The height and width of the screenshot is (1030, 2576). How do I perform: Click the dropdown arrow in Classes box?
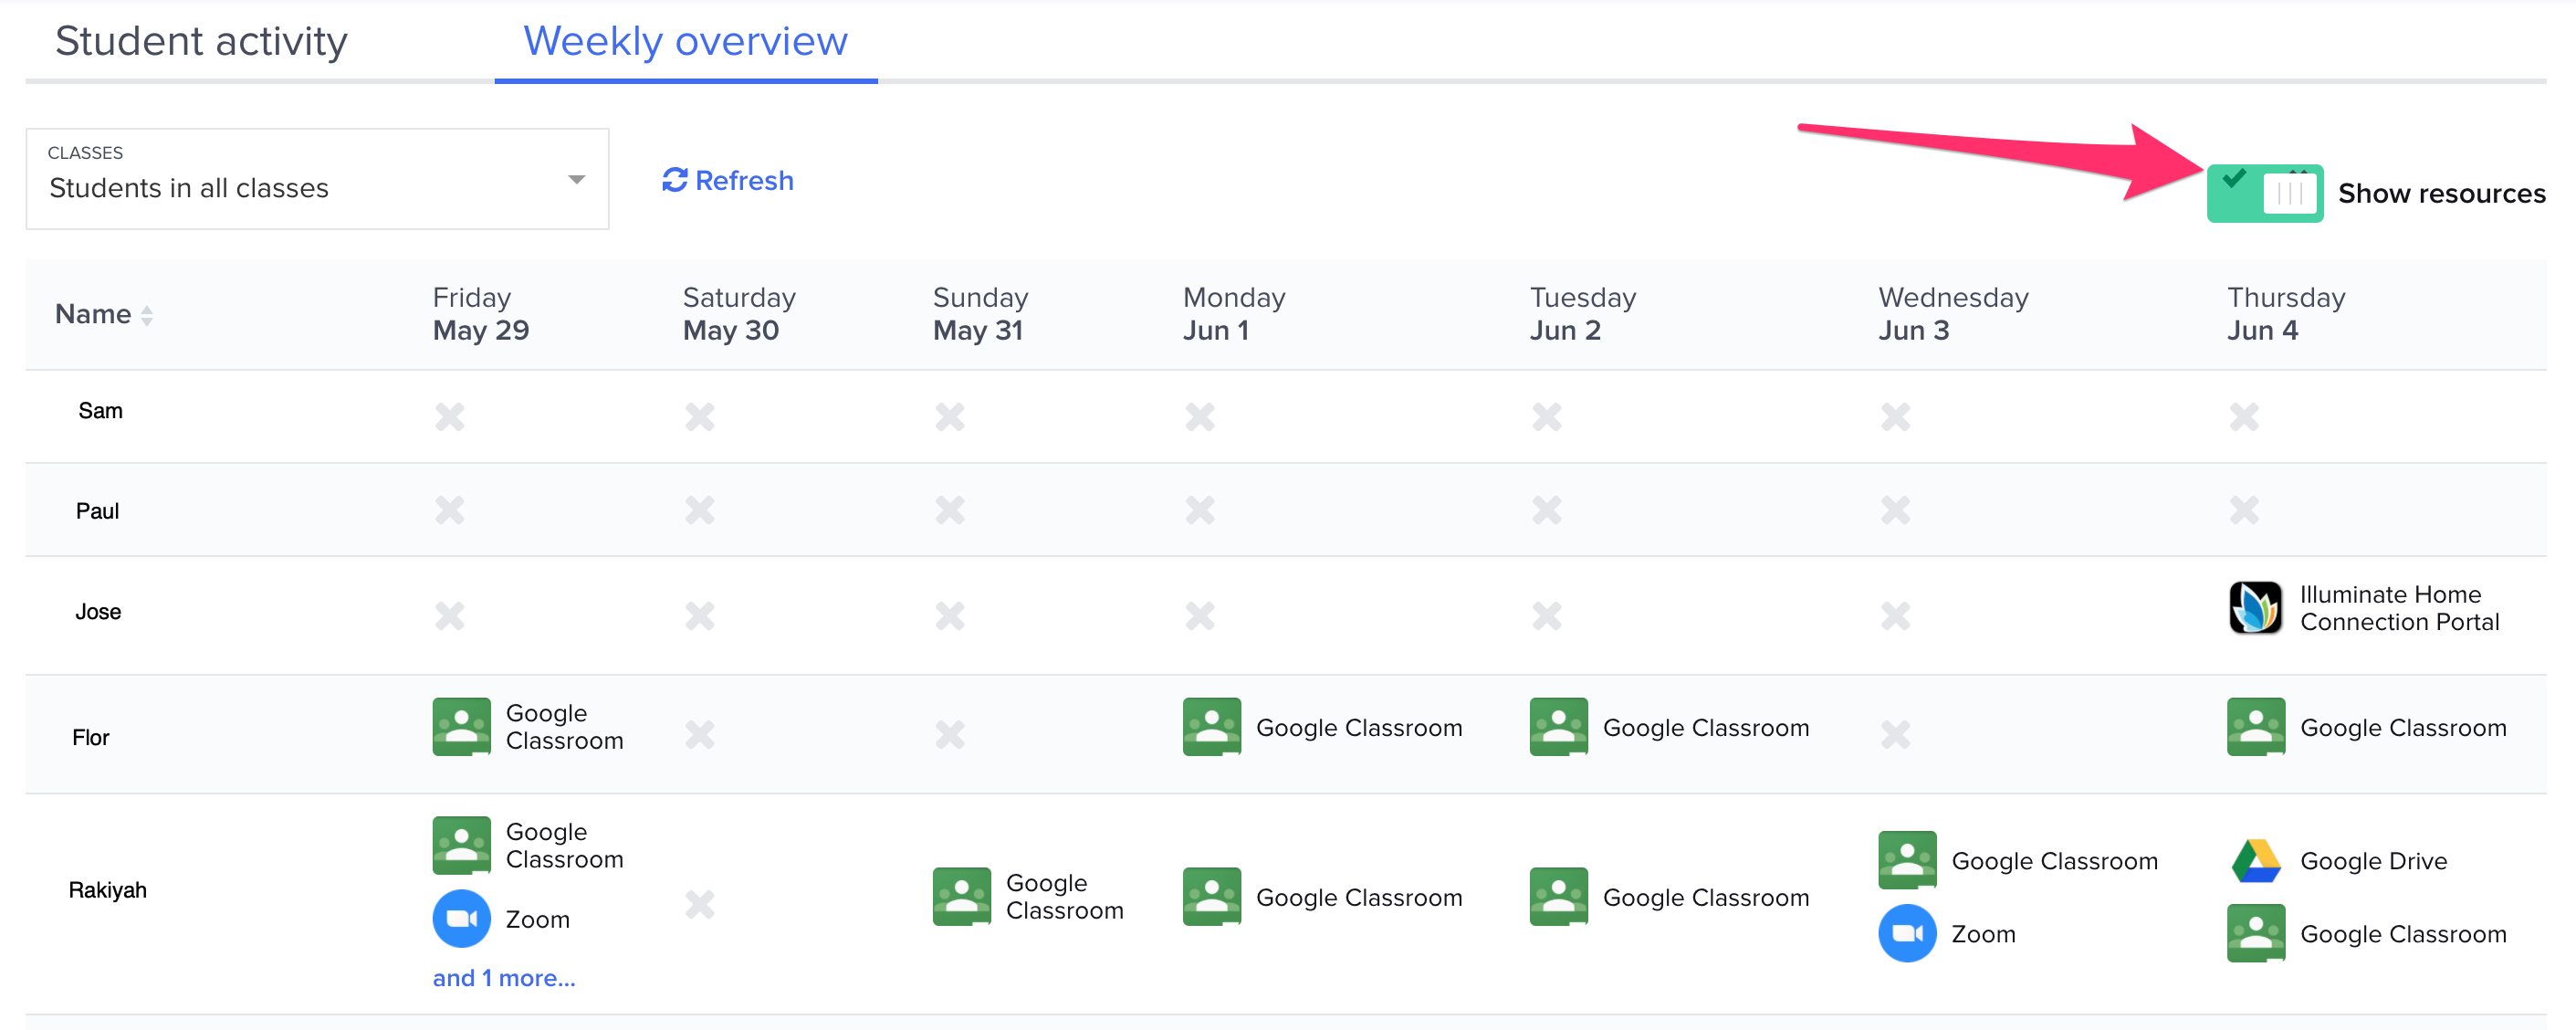coord(576,180)
